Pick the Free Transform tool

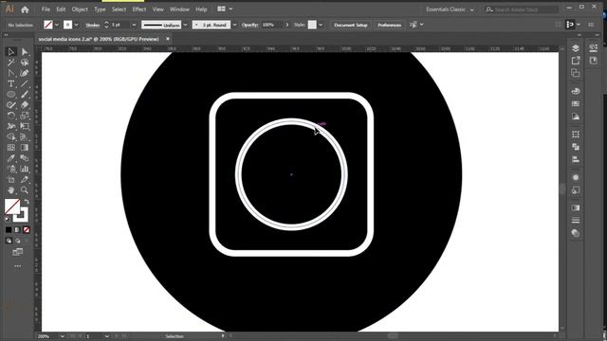click(x=25, y=126)
